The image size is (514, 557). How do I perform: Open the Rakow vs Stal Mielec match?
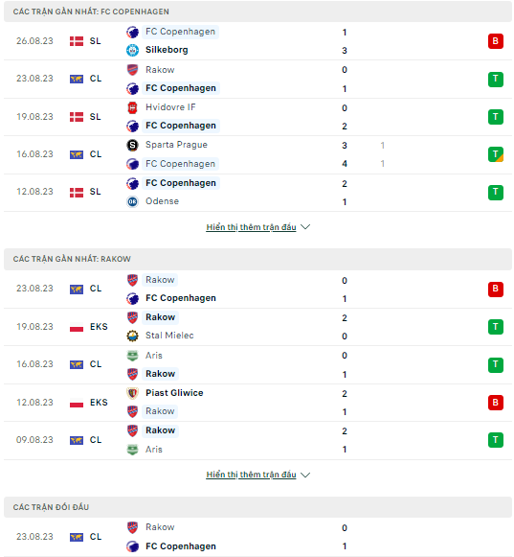257,327
